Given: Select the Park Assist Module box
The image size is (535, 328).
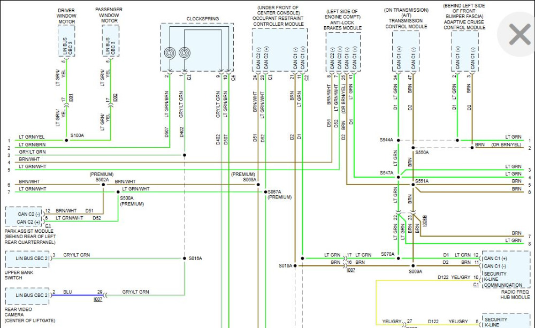Looking at the screenshot, I should [x=23, y=216].
